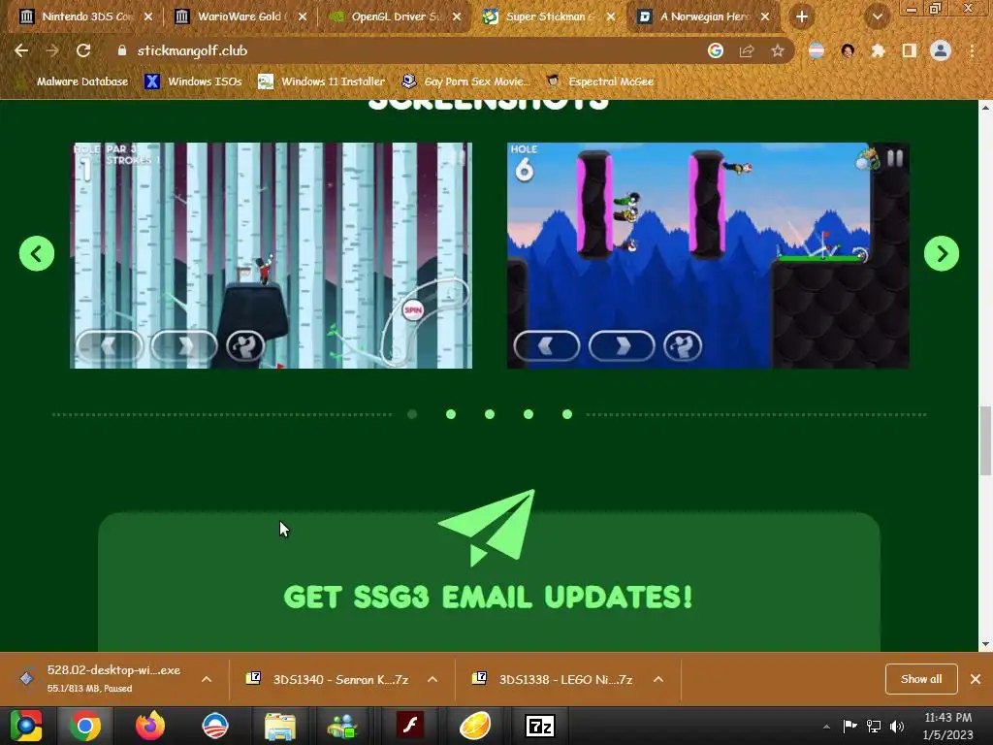Open Chrome's three-dot menu

[972, 50]
